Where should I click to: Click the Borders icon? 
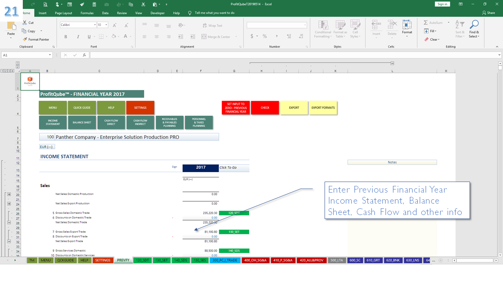(x=101, y=37)
